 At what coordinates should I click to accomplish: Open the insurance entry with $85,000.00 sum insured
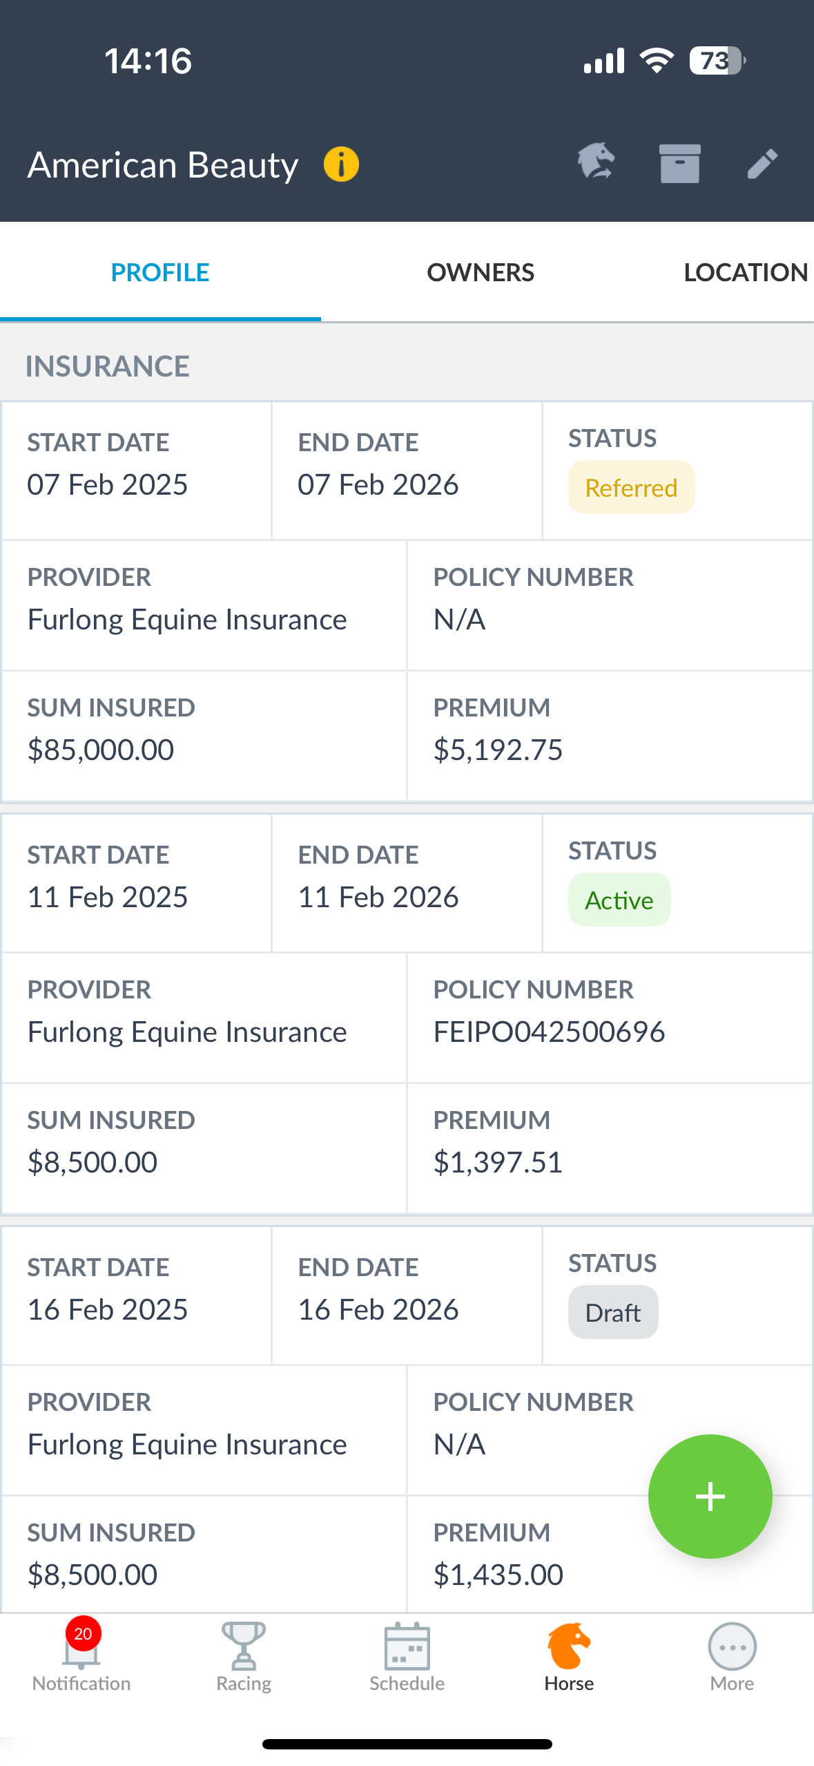tap(101, 750)
